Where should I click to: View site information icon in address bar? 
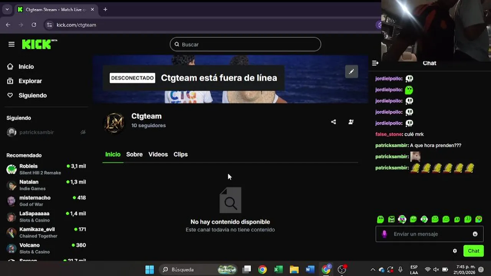point(49,25)
